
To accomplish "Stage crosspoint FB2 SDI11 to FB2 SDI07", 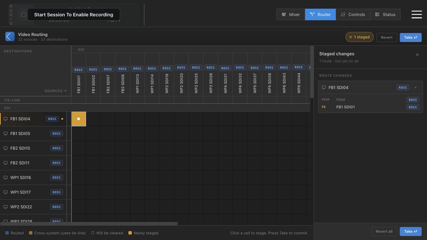I will pos(108,163).
